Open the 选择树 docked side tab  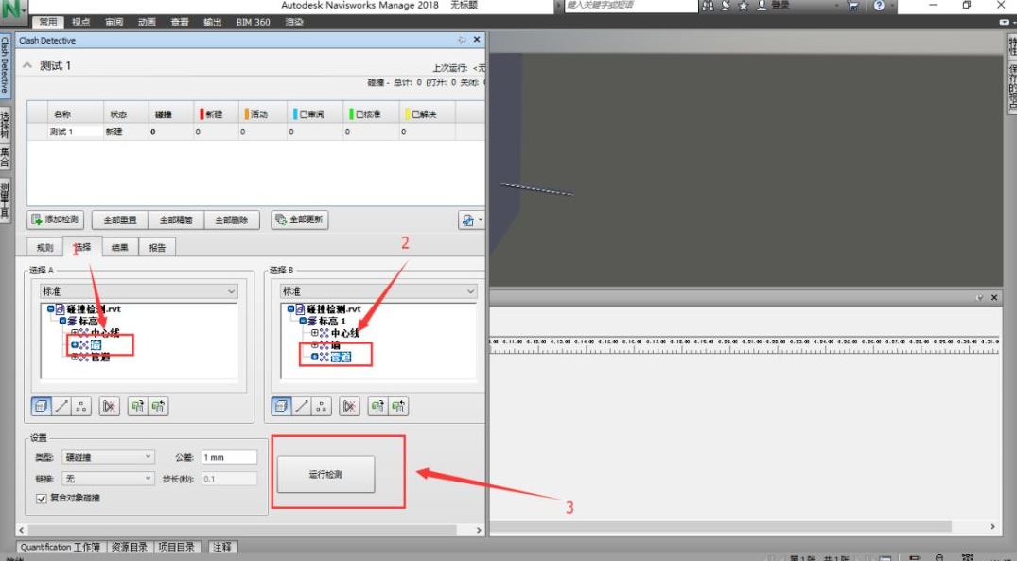pyautogui.click(x=5, y=124)
